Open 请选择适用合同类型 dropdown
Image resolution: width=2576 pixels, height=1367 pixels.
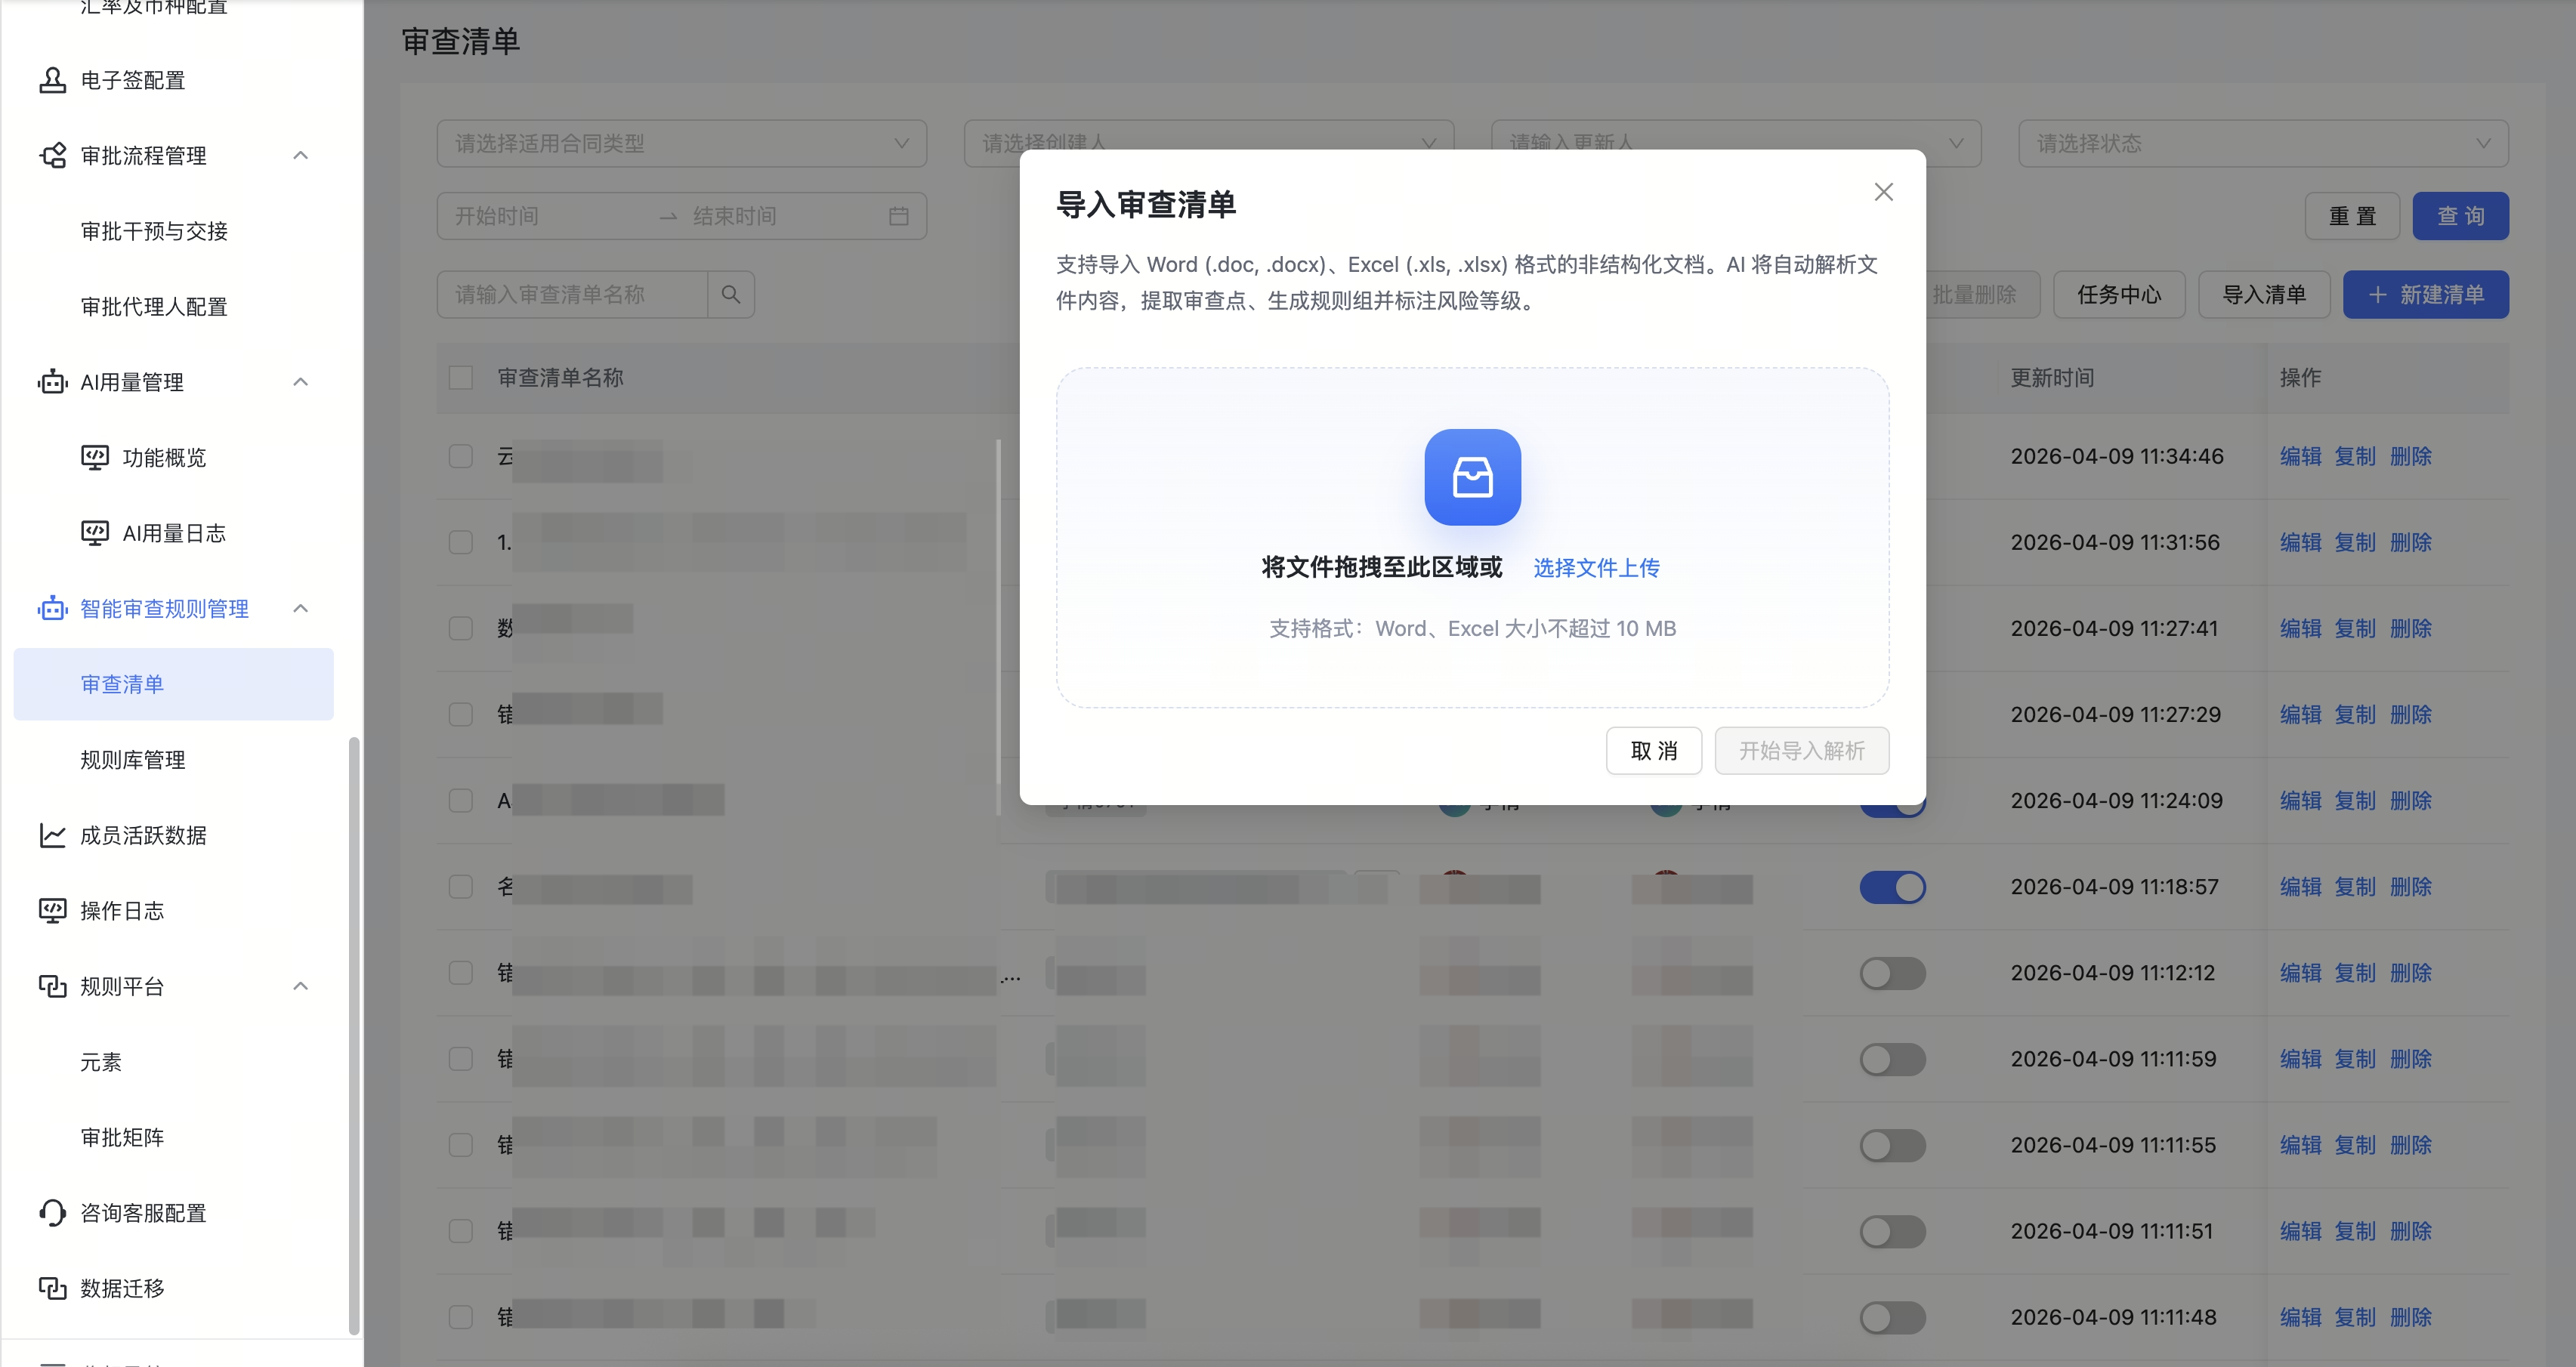[682, 144]
